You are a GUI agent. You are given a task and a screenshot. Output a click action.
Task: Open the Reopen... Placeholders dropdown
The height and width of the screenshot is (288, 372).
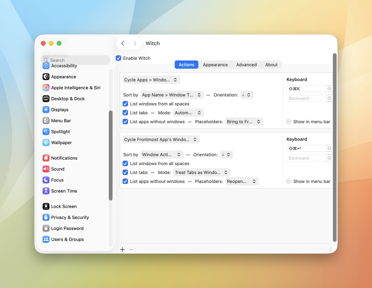pyautogui.click(x=242, y=181)
